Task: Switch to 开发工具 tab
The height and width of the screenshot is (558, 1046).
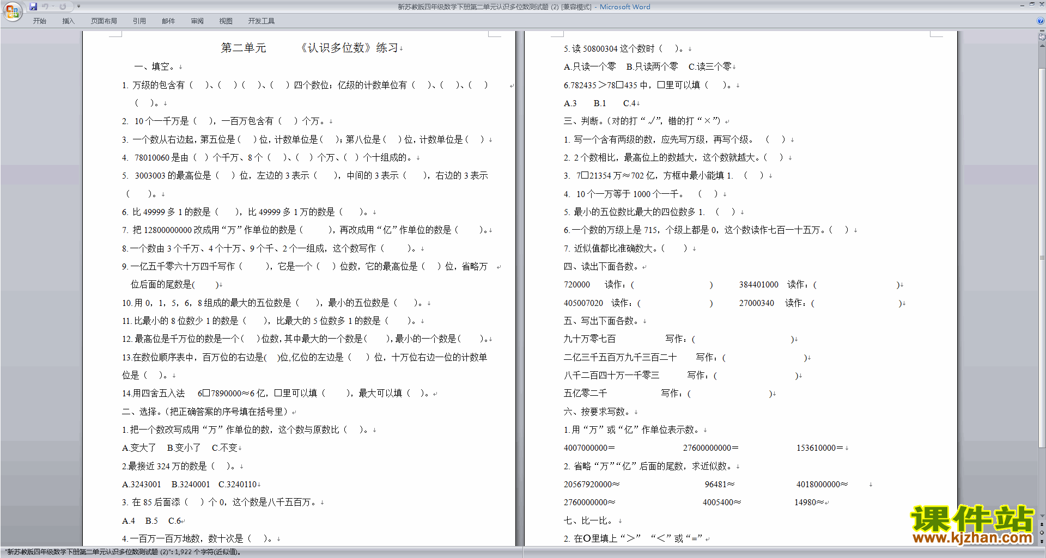Action: coord(261,21)
